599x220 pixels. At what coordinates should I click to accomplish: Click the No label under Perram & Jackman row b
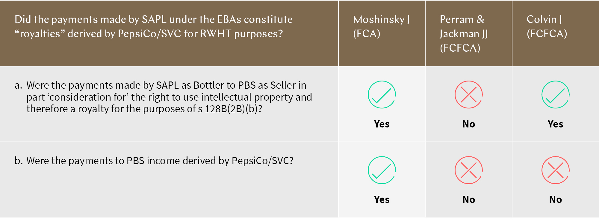[469, 199]
